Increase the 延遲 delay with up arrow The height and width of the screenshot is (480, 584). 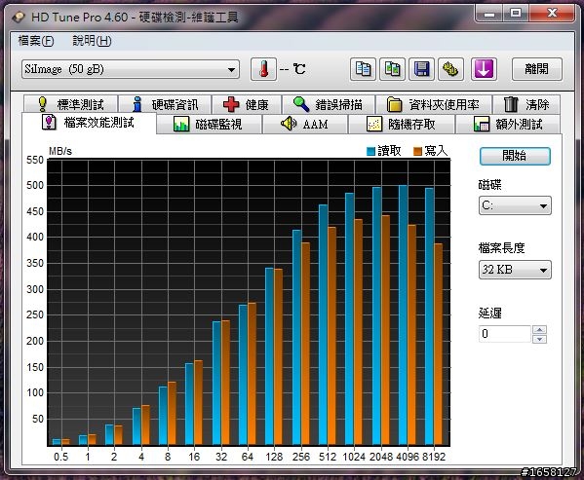tap(540, 329)
